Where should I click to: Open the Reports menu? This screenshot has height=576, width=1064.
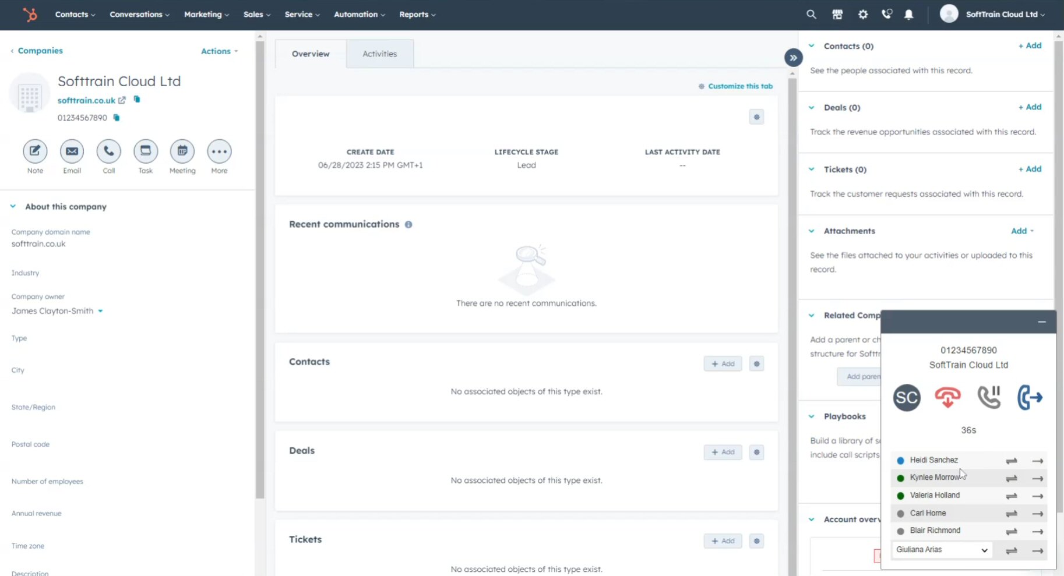[x=417, y=14]
